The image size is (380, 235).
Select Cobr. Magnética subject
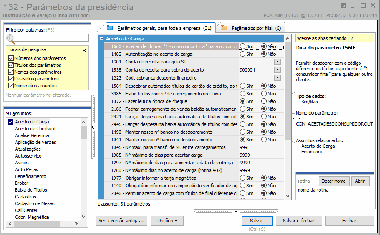(32, 217)
